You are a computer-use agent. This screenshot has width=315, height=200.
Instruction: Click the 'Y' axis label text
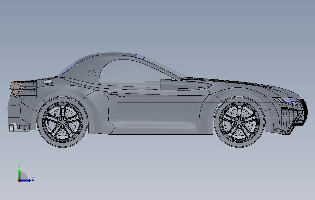(19, 165)
